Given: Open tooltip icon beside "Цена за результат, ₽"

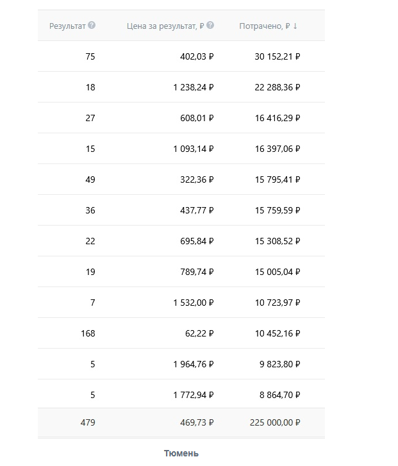Looking at the screenshot, I should (210, 26).
